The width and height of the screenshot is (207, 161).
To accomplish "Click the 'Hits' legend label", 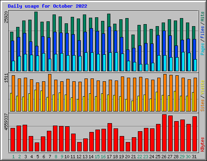I will pos(203,17).
